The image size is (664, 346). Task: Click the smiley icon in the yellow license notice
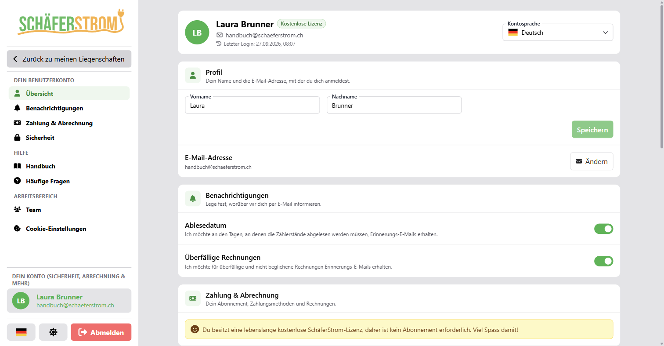point(195,329)
